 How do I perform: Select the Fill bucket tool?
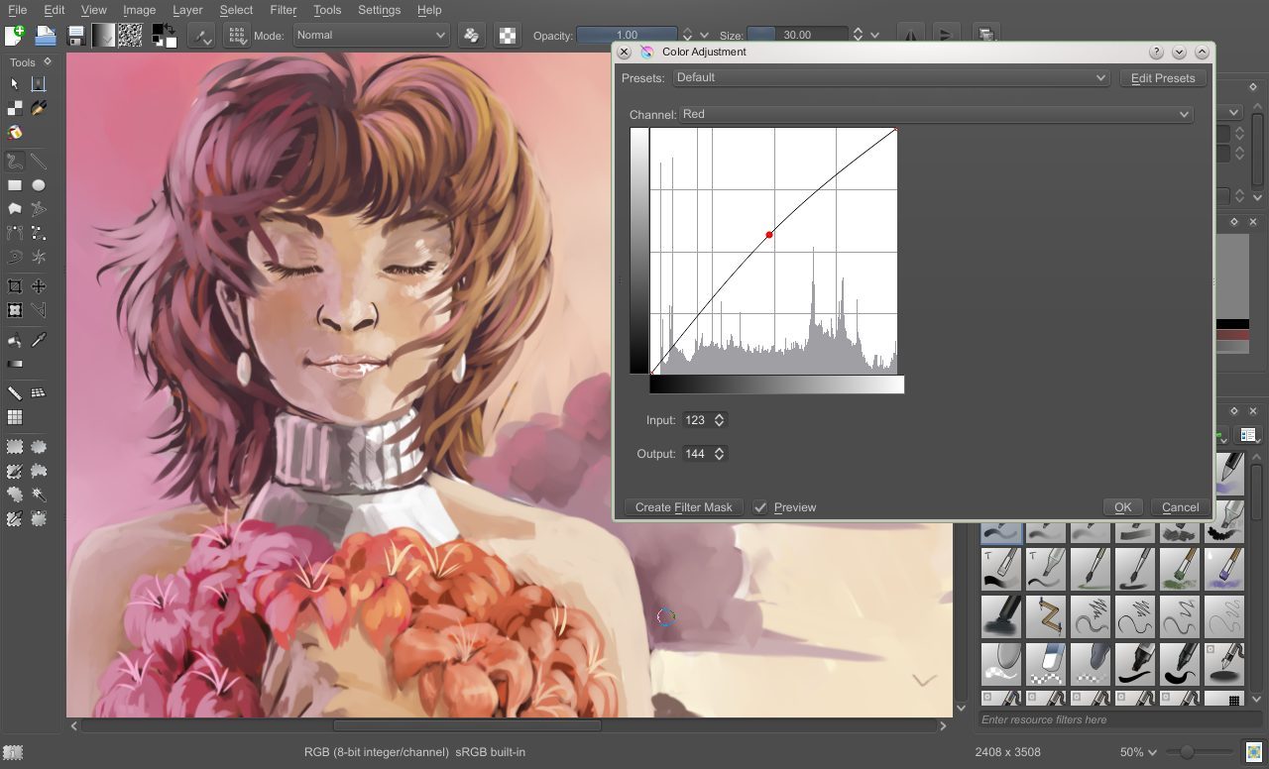point(15,340)
